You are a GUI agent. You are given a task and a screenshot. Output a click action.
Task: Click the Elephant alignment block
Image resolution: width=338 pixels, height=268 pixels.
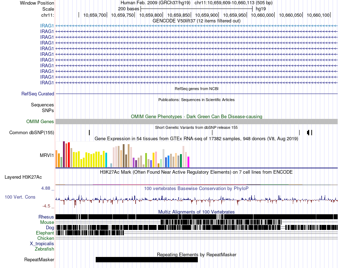90,233
